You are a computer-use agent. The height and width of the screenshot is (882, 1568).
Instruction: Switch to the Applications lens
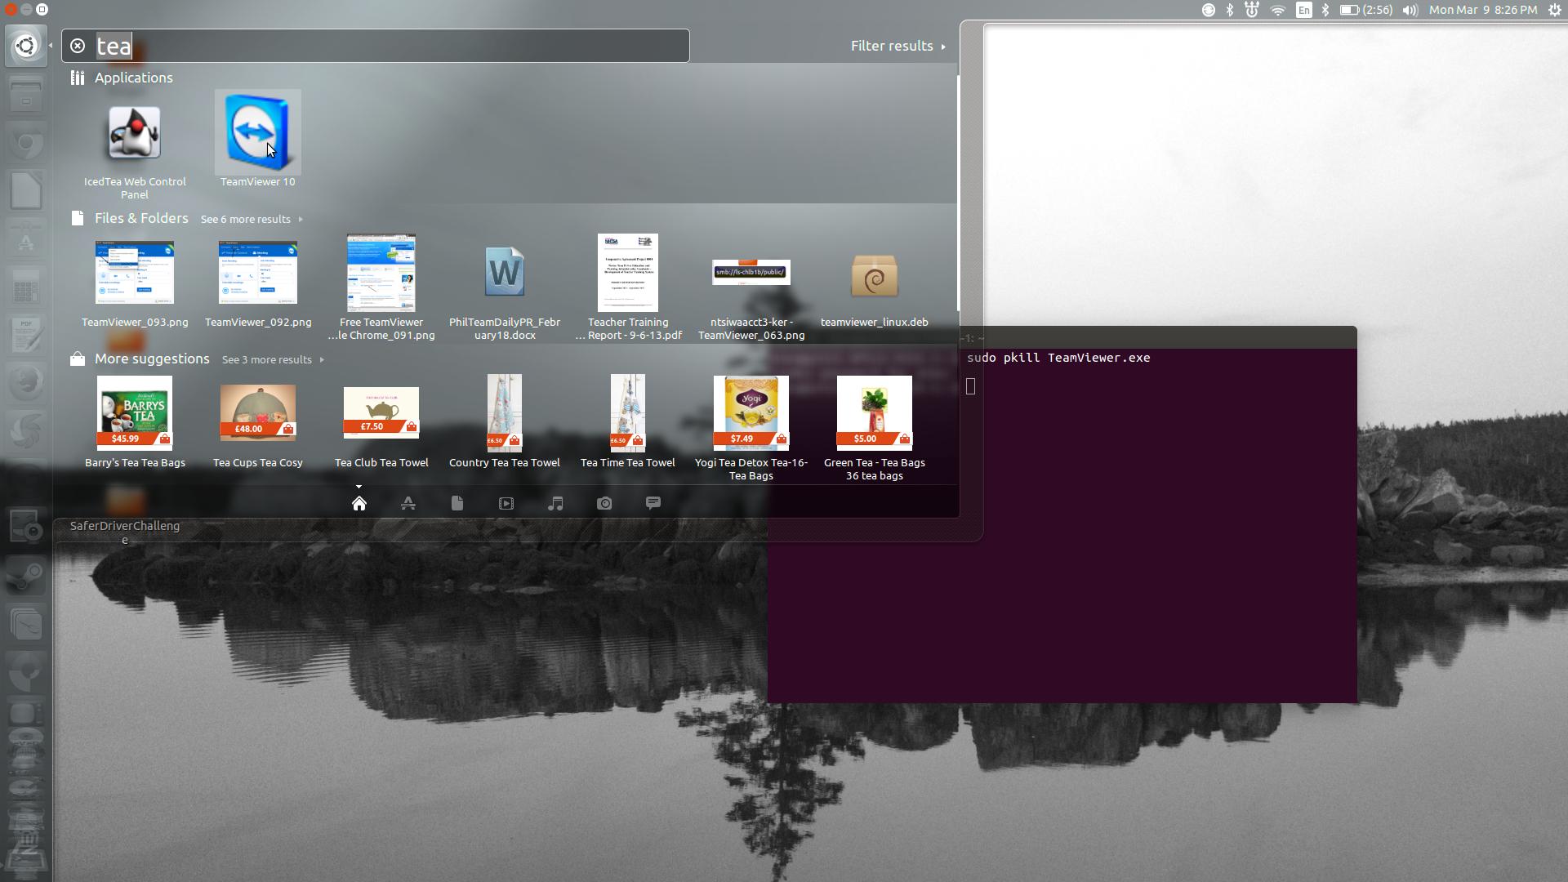click(408, 503)
